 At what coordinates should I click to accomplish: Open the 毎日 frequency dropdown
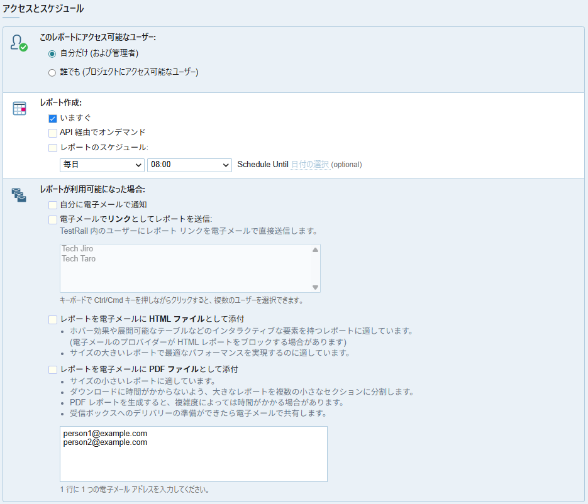click(102, 165)
